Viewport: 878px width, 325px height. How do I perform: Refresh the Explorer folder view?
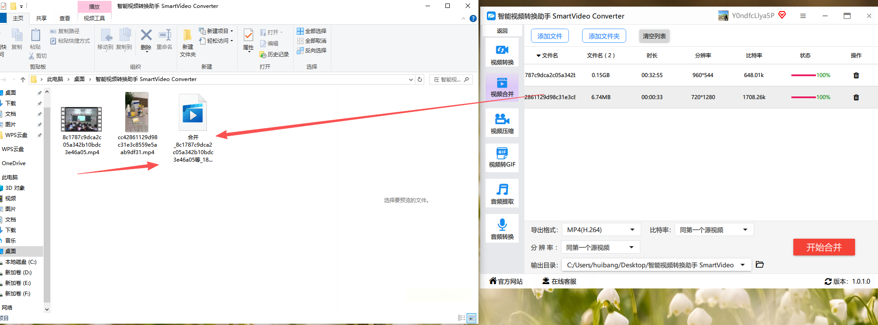(420, 79)
